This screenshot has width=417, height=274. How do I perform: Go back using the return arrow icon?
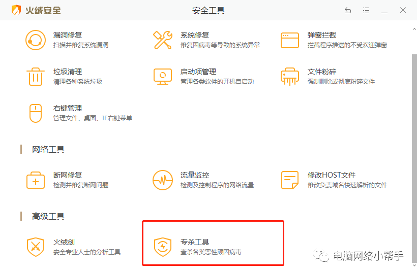tap(348, 10)
